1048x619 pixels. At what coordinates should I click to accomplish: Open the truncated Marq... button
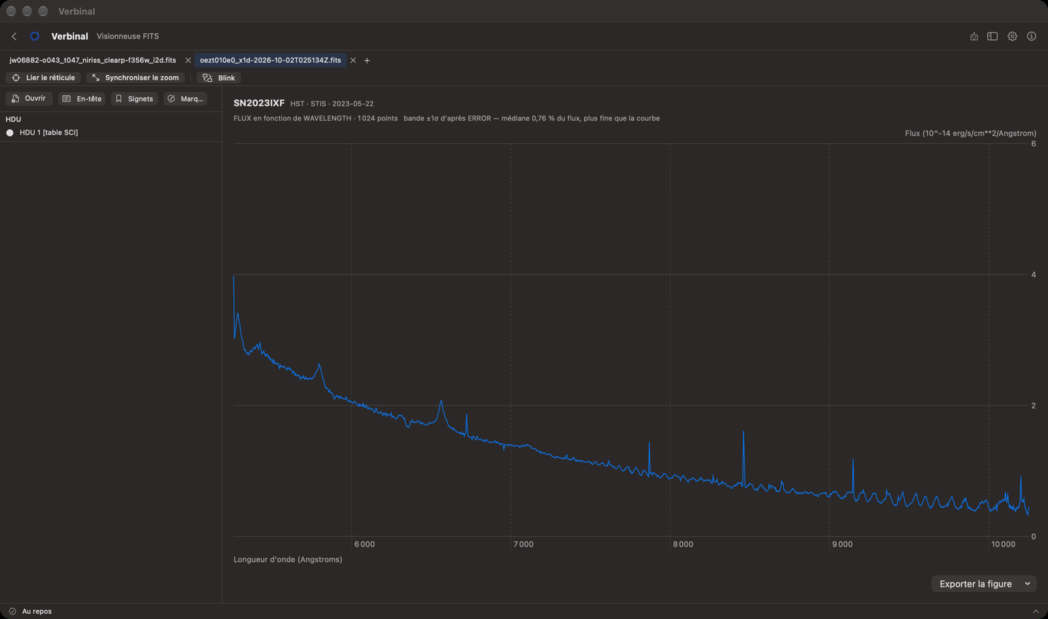point(186,99)
